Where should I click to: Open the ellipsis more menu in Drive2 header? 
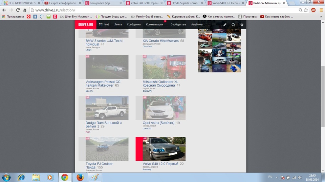[210, 25]
